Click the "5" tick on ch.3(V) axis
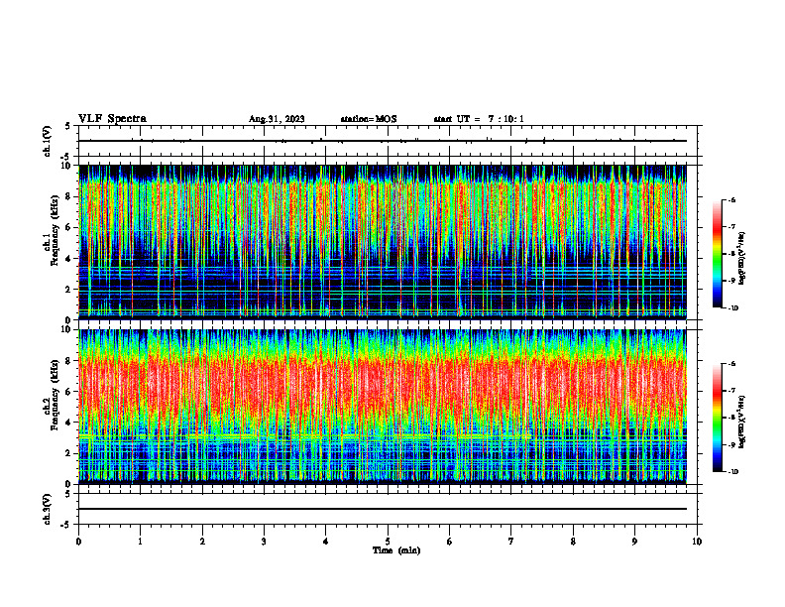The height and width of the screenshot is (607, 785). tap(68, 494)
